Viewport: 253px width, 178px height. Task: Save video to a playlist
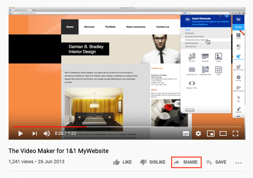point(216,162)
